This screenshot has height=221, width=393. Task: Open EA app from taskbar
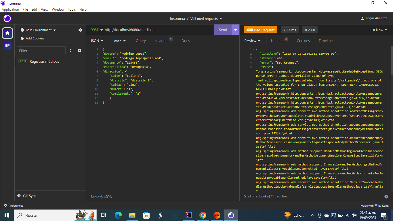(x=217, y=215)
